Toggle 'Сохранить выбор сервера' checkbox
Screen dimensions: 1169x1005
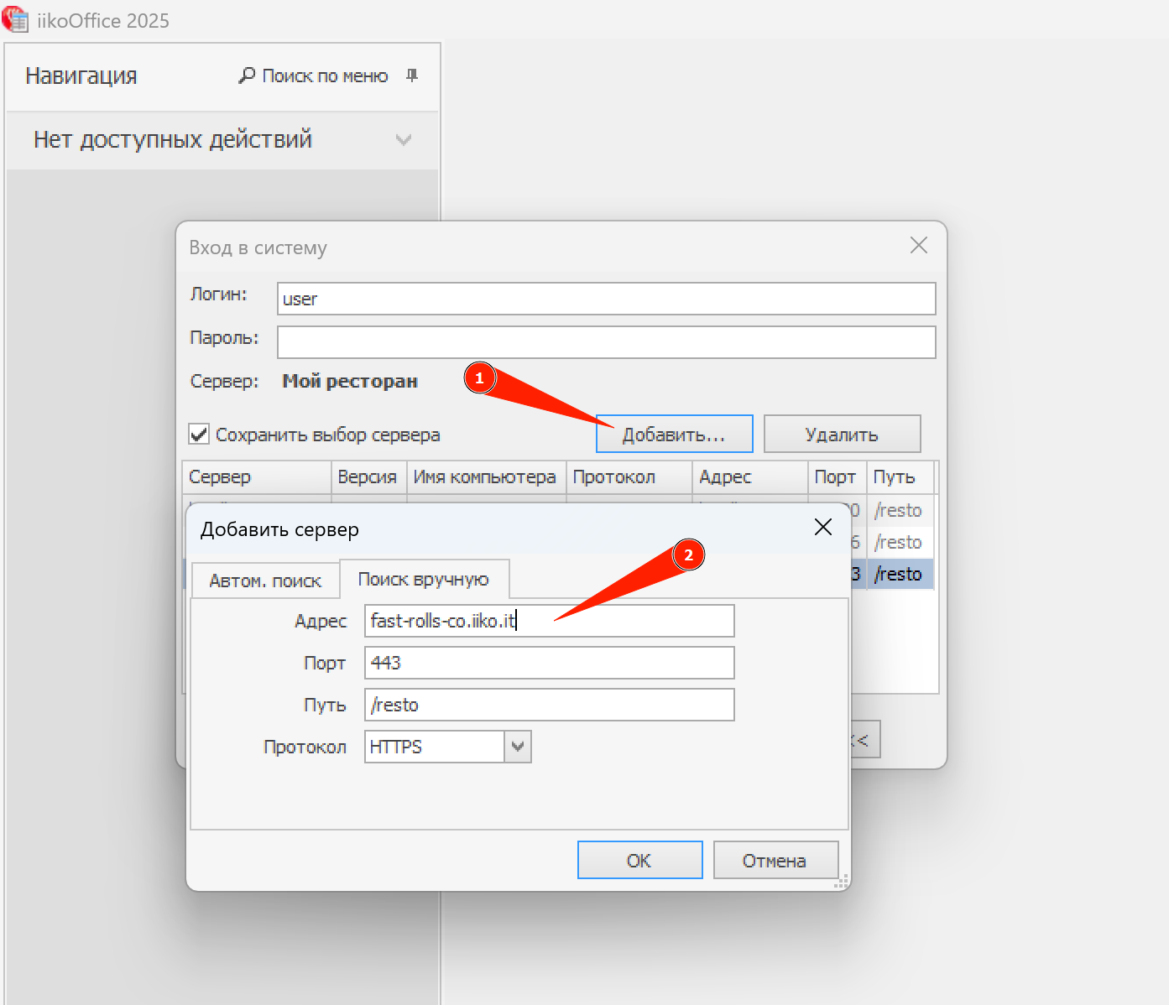point(199,434)
